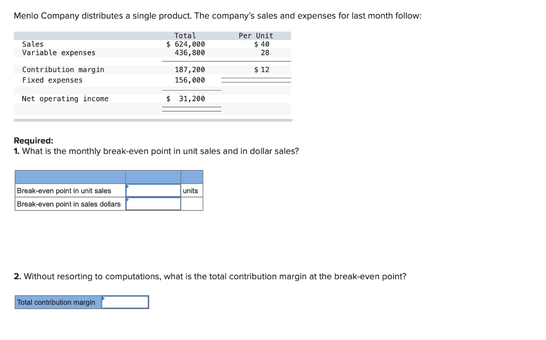
Task: Click the 'Required:' heading
Action: (x=34, y=141)
